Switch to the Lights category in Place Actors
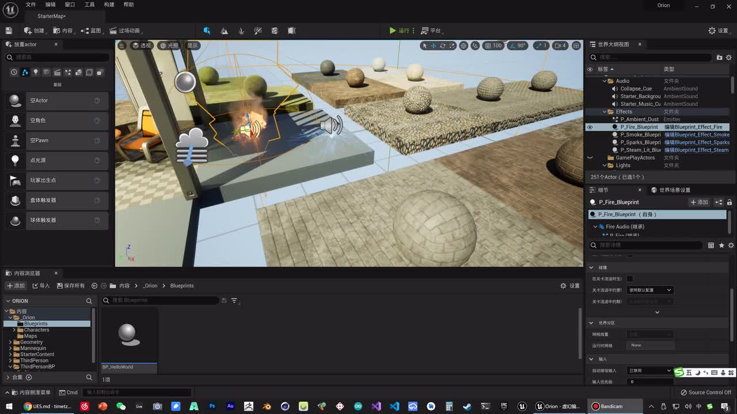Viewport: 737px width, 414px height. point(36,72)
